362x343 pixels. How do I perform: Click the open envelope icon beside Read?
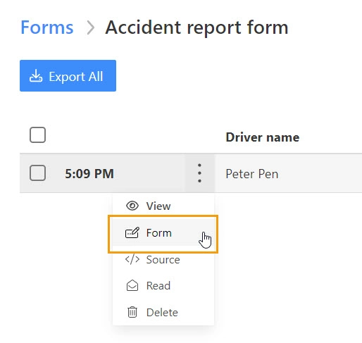pos(132,285)
